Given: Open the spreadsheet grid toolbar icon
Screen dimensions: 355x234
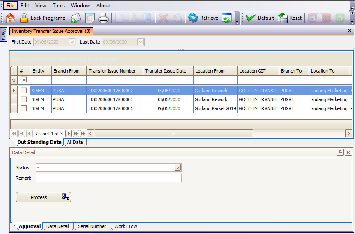Looking at the screenshot, I should click(x=90, y=18).
